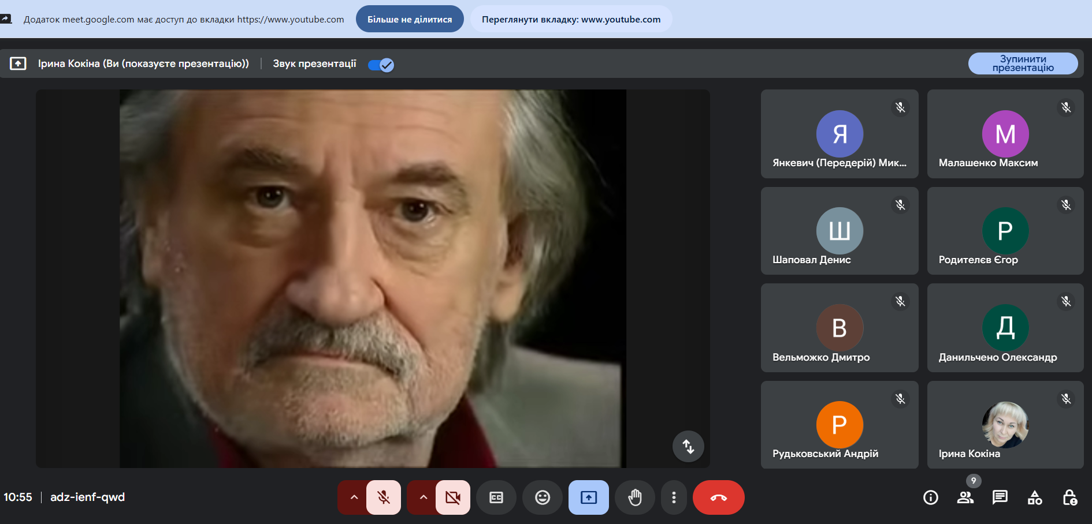The height and width of the screenshot is (524, 1092).
Task: Click 'Переглянути вкладку: www.youtube.com' button
Action: [571, 19]
